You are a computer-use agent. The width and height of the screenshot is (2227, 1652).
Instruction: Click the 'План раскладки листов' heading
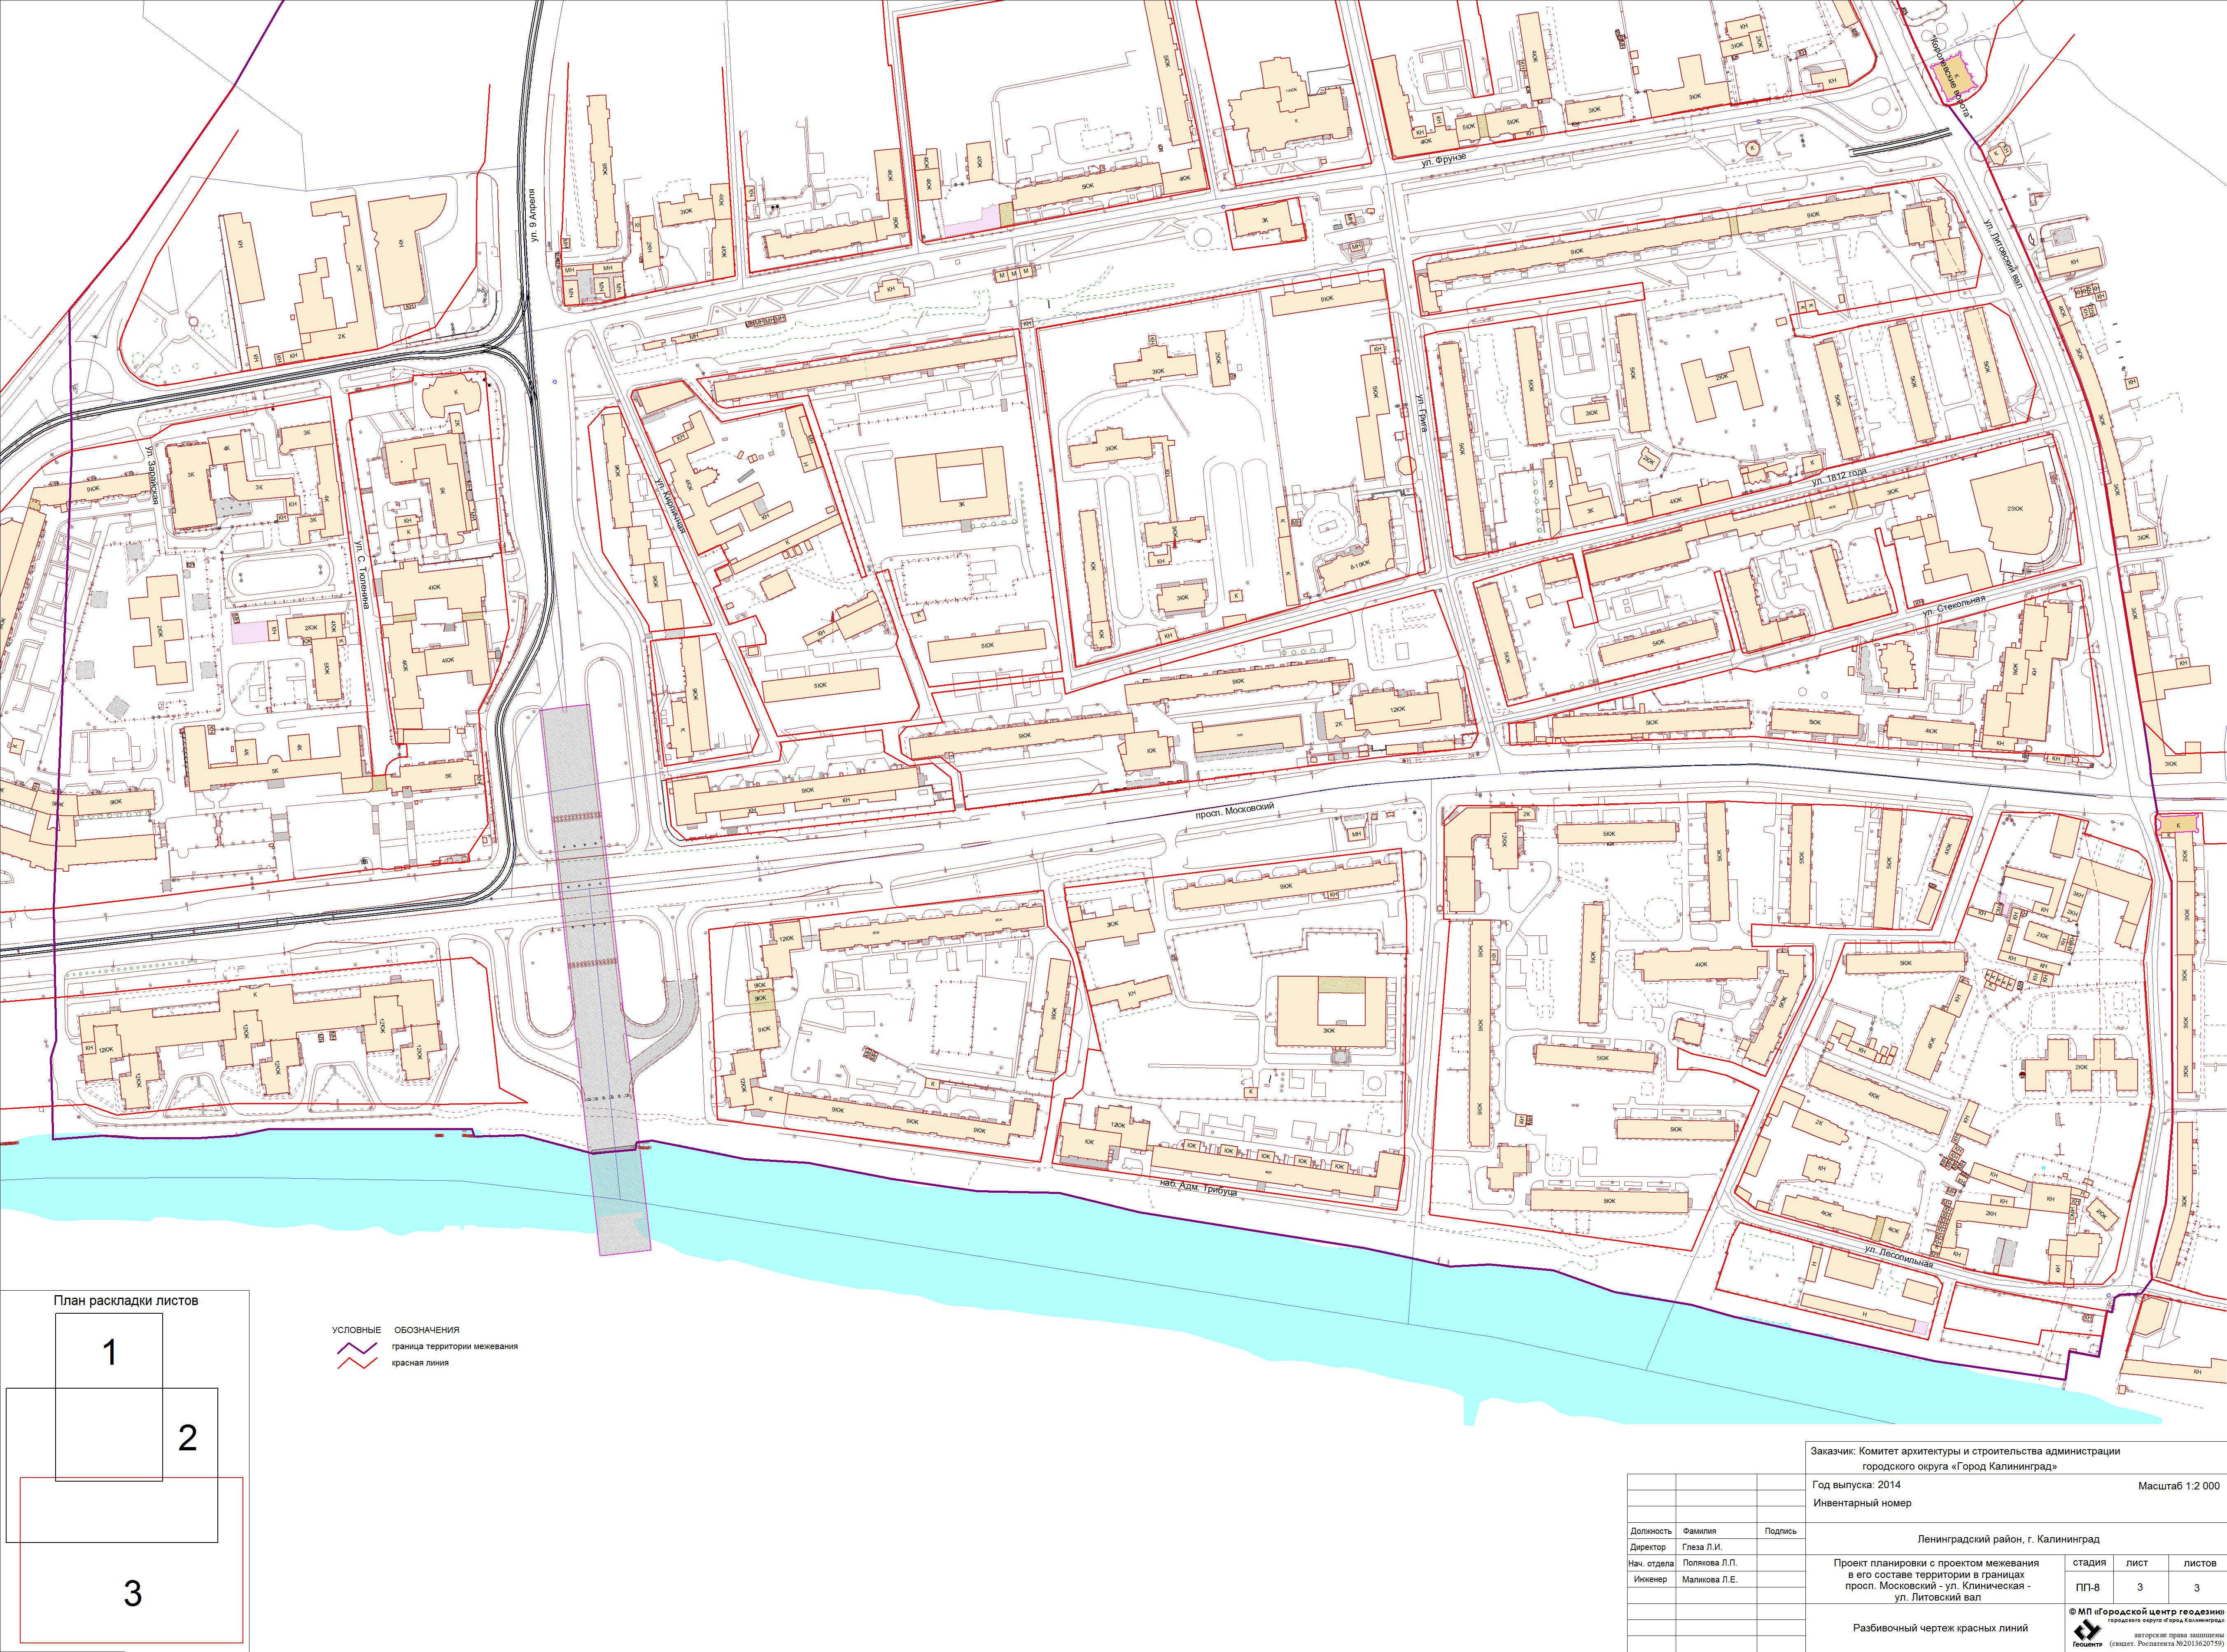tap(126, 1301)
